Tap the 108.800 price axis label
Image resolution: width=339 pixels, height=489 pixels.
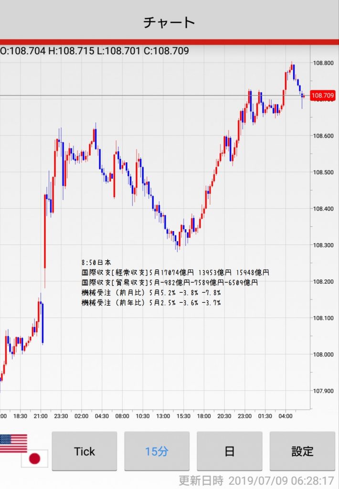(323, 63)
